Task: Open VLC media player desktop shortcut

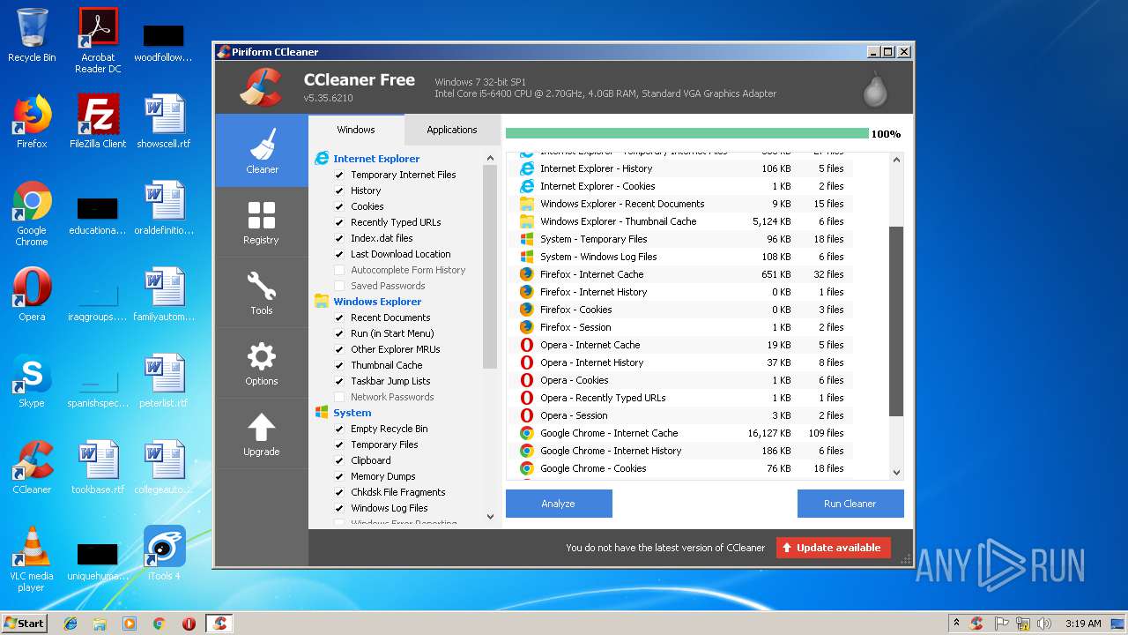Action: [x=32, y=558]
